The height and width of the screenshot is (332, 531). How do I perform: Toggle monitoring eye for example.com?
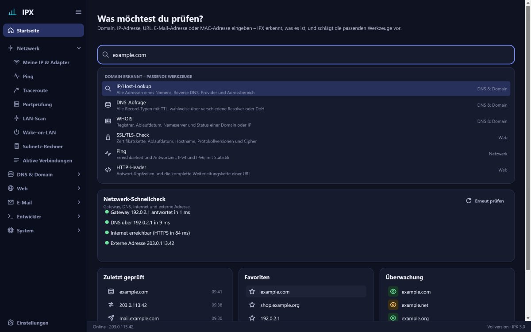(393, 292)
